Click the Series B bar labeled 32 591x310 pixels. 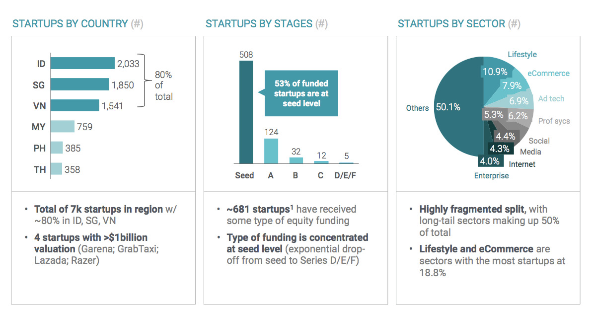296,160
